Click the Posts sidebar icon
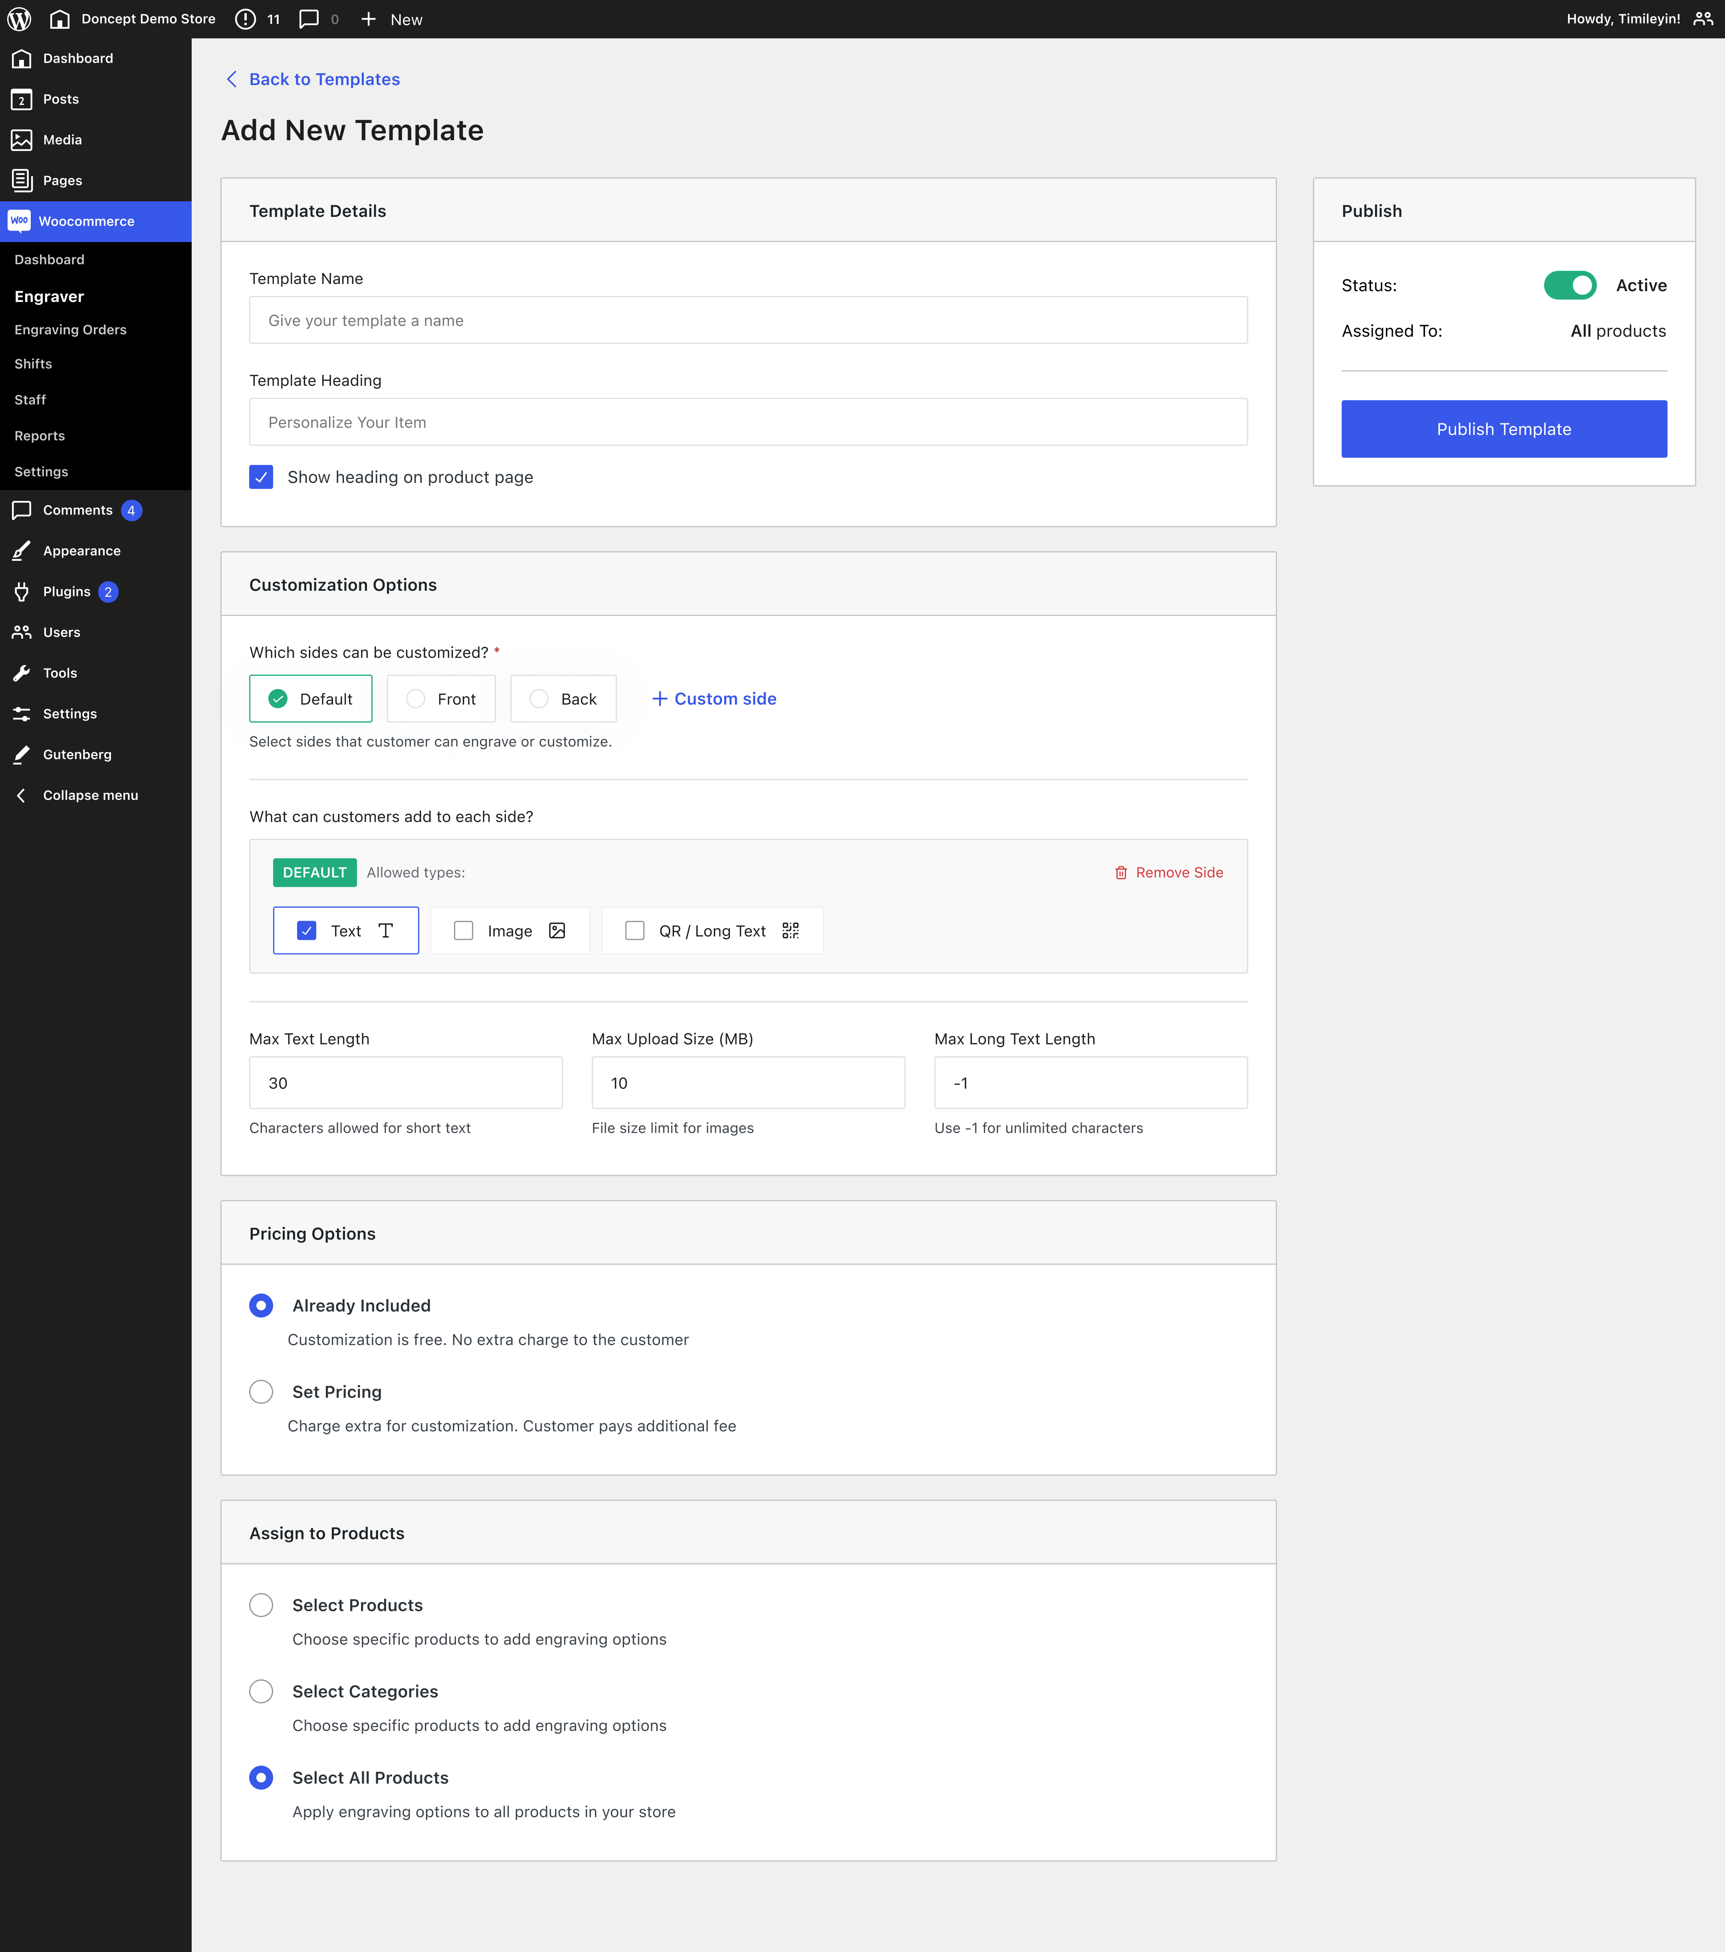Screen dimensions: 1725x1952 (22, 99)
